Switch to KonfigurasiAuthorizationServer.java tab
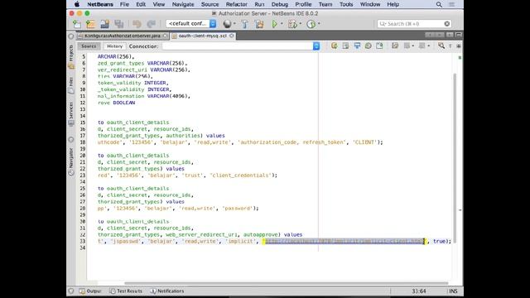The height and width of the screenshot is (298, 530). pyautogui.click(x=122, y=36)
